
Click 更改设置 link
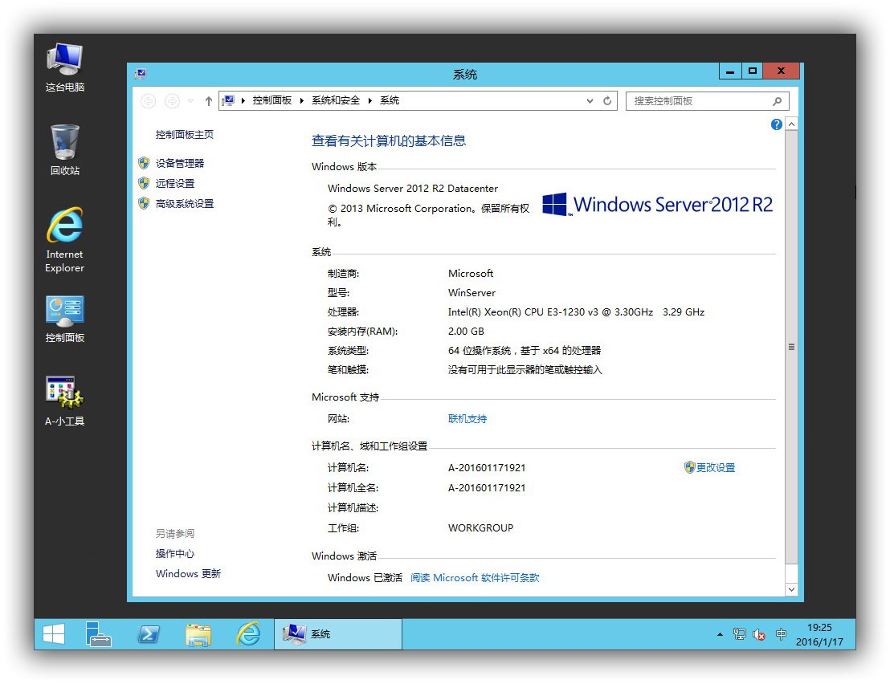point(716,467)
